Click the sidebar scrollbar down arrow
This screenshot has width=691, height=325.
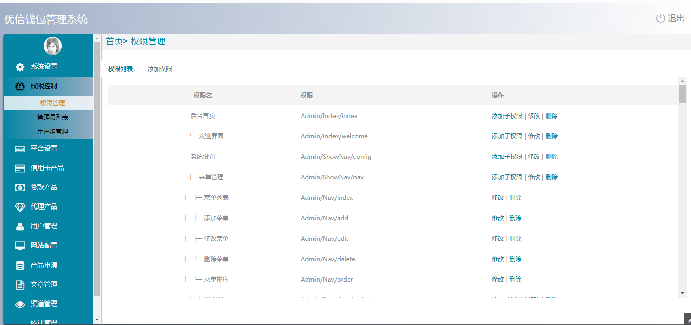97,320
